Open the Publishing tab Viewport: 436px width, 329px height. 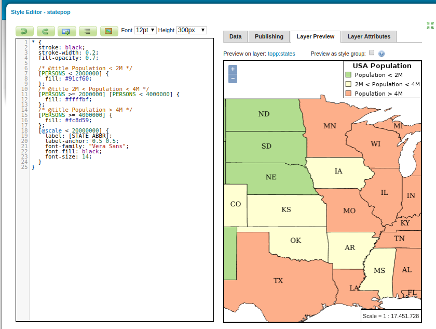(x=269, y=36)
